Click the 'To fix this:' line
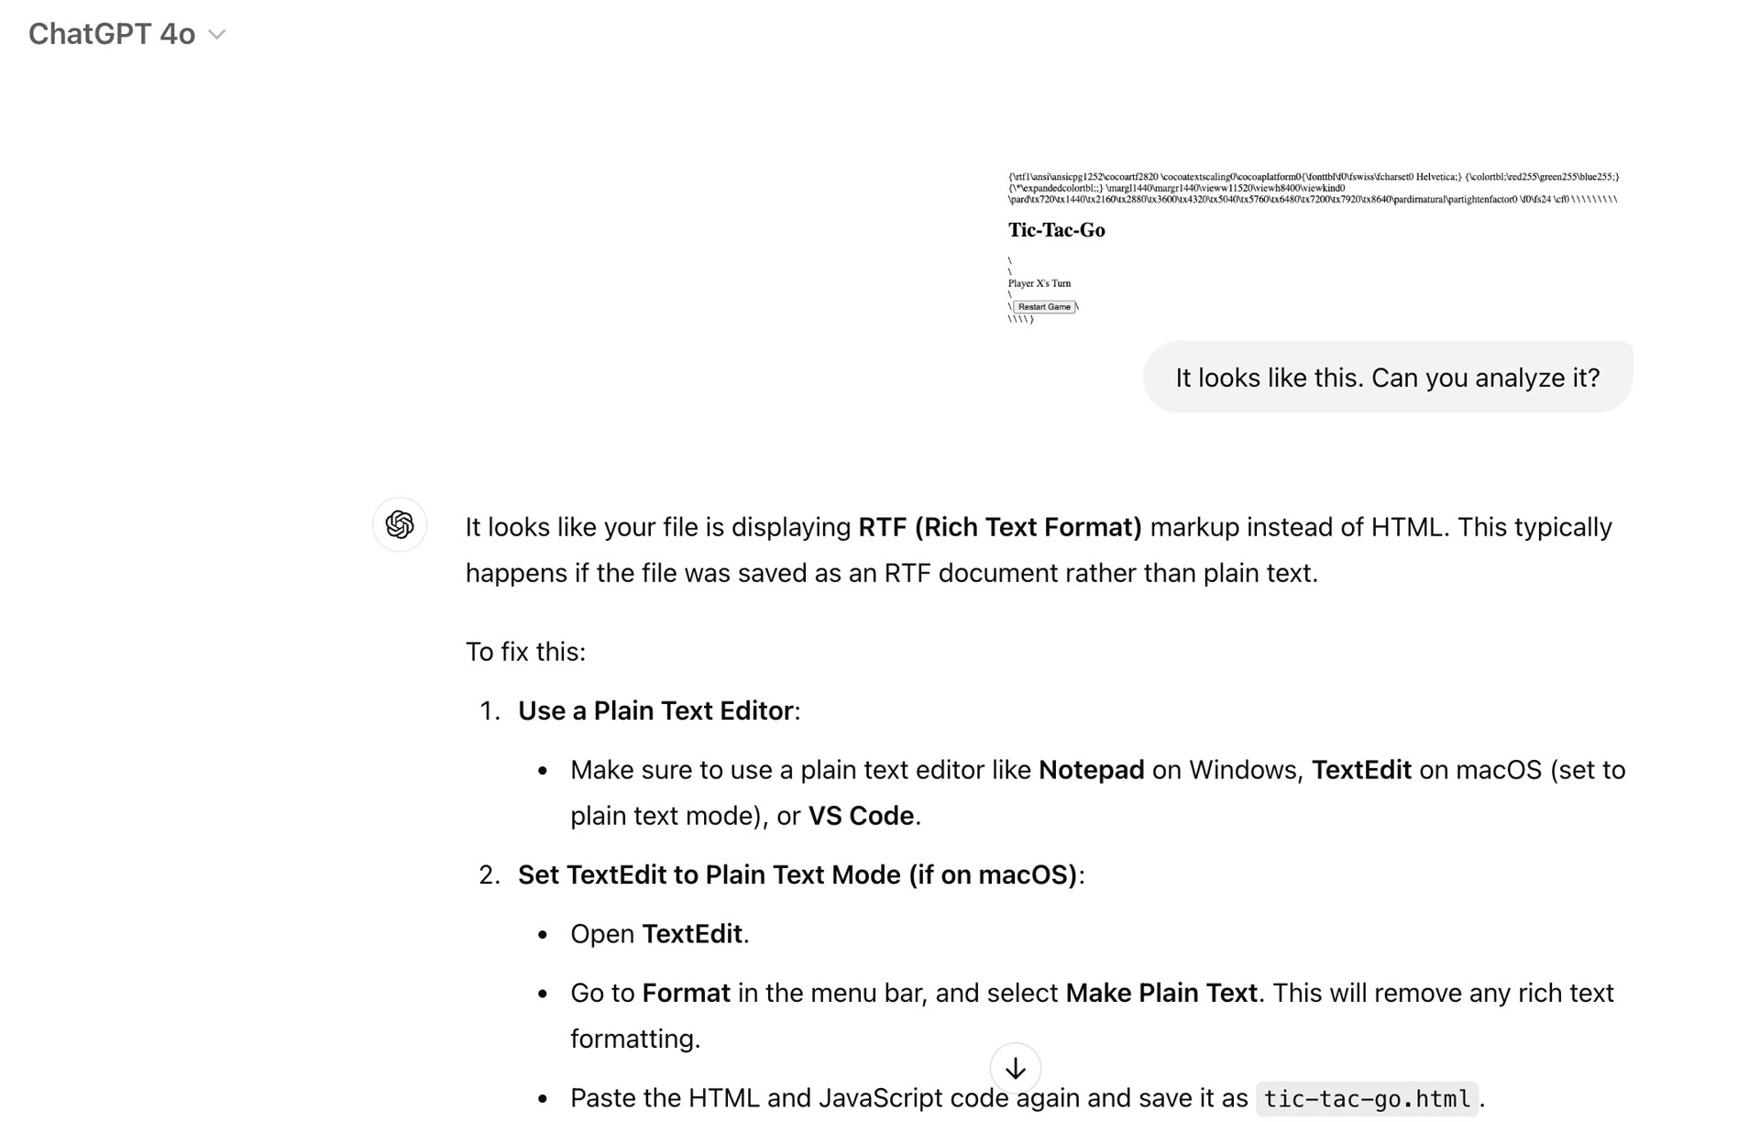 click(525, 652)
